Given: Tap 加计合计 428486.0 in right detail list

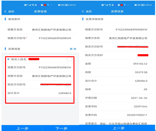Looking at the screenshot, I should [141, 81].
